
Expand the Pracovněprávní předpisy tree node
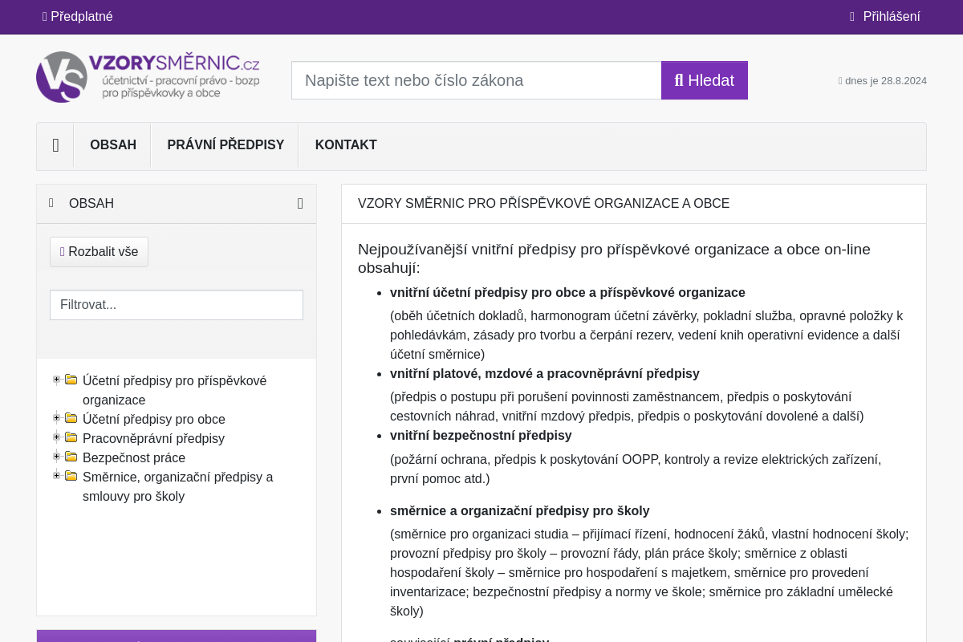point(56,437)
